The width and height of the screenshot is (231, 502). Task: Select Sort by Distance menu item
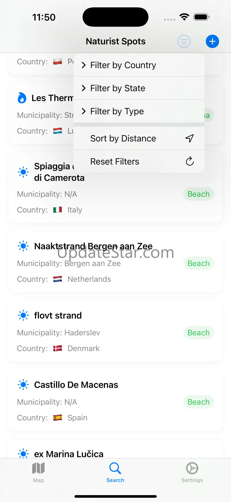[123, 138]
